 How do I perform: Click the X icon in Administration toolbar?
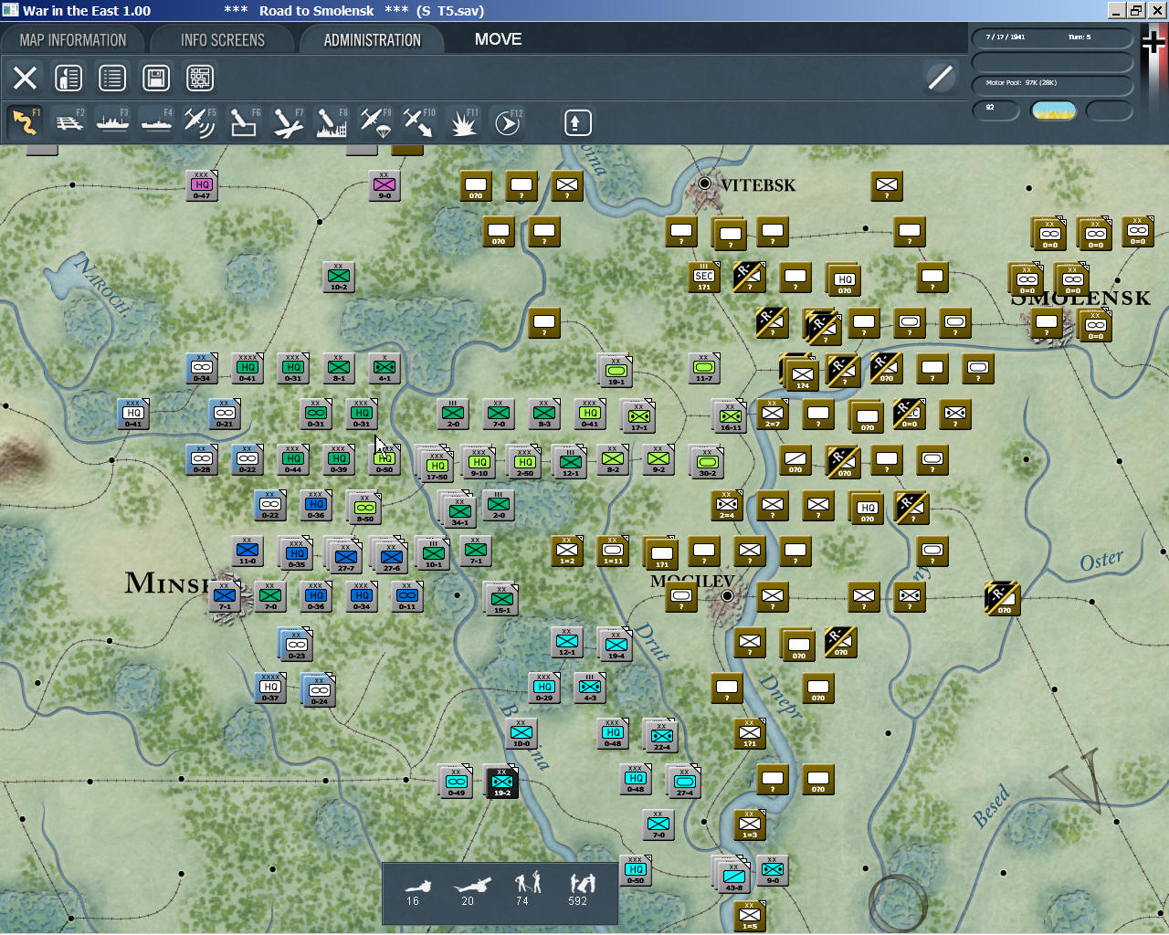coord(25,78)
